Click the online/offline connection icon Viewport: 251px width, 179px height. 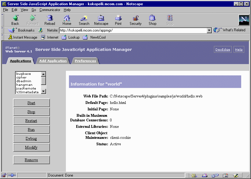pyautogui.click(x=12, y=175)
